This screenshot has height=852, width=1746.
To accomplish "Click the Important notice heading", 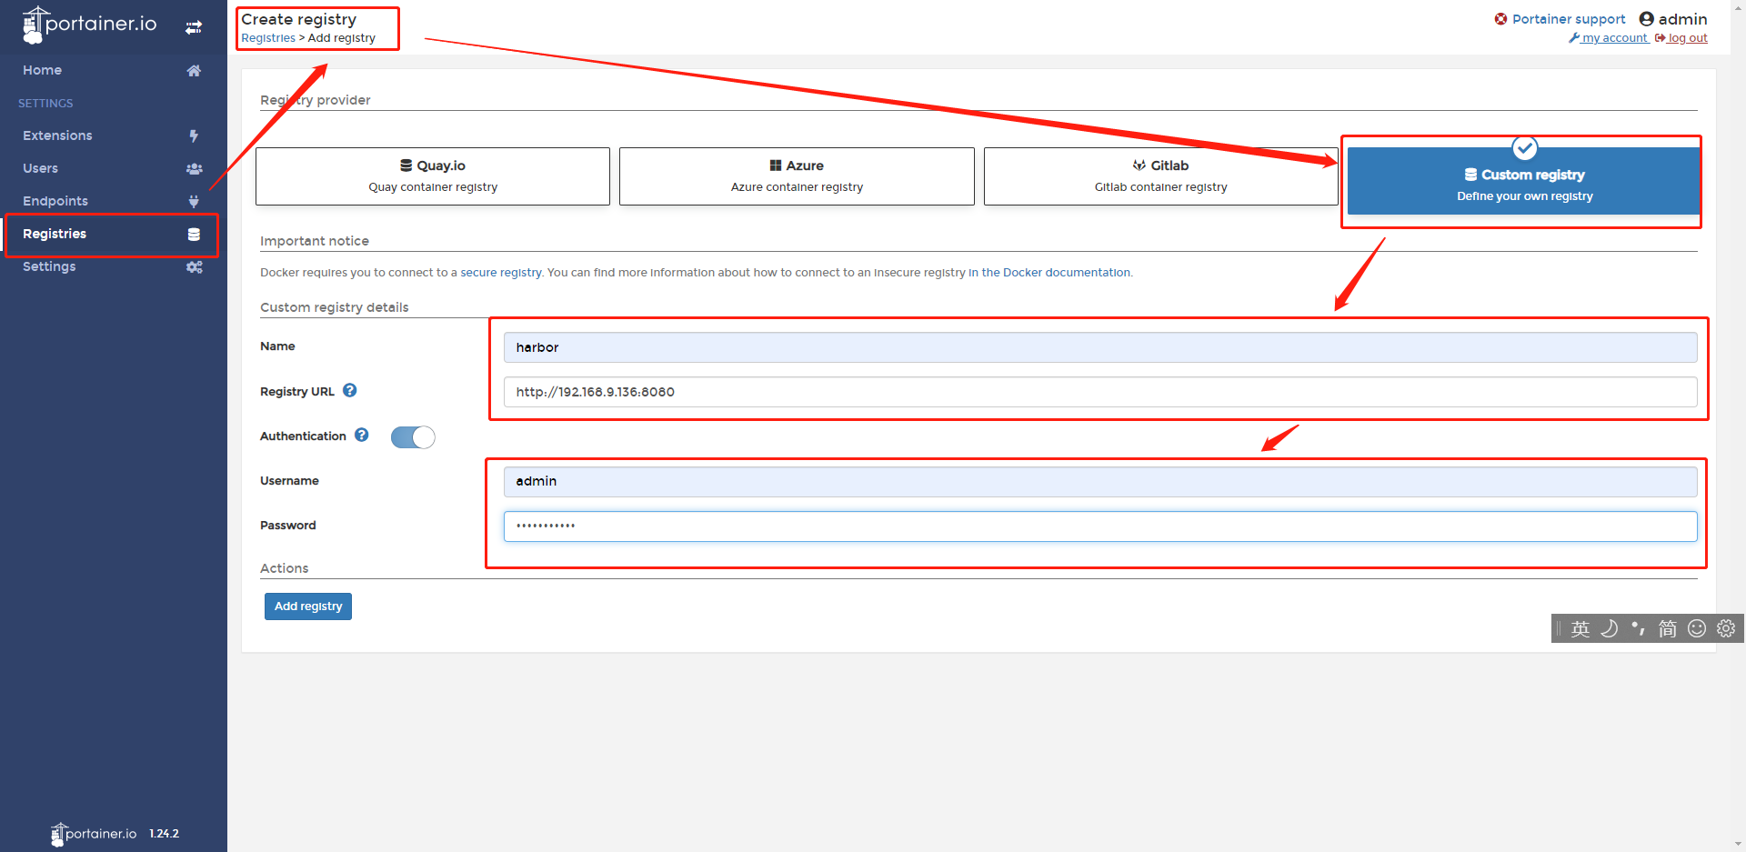I will [315, 241].
